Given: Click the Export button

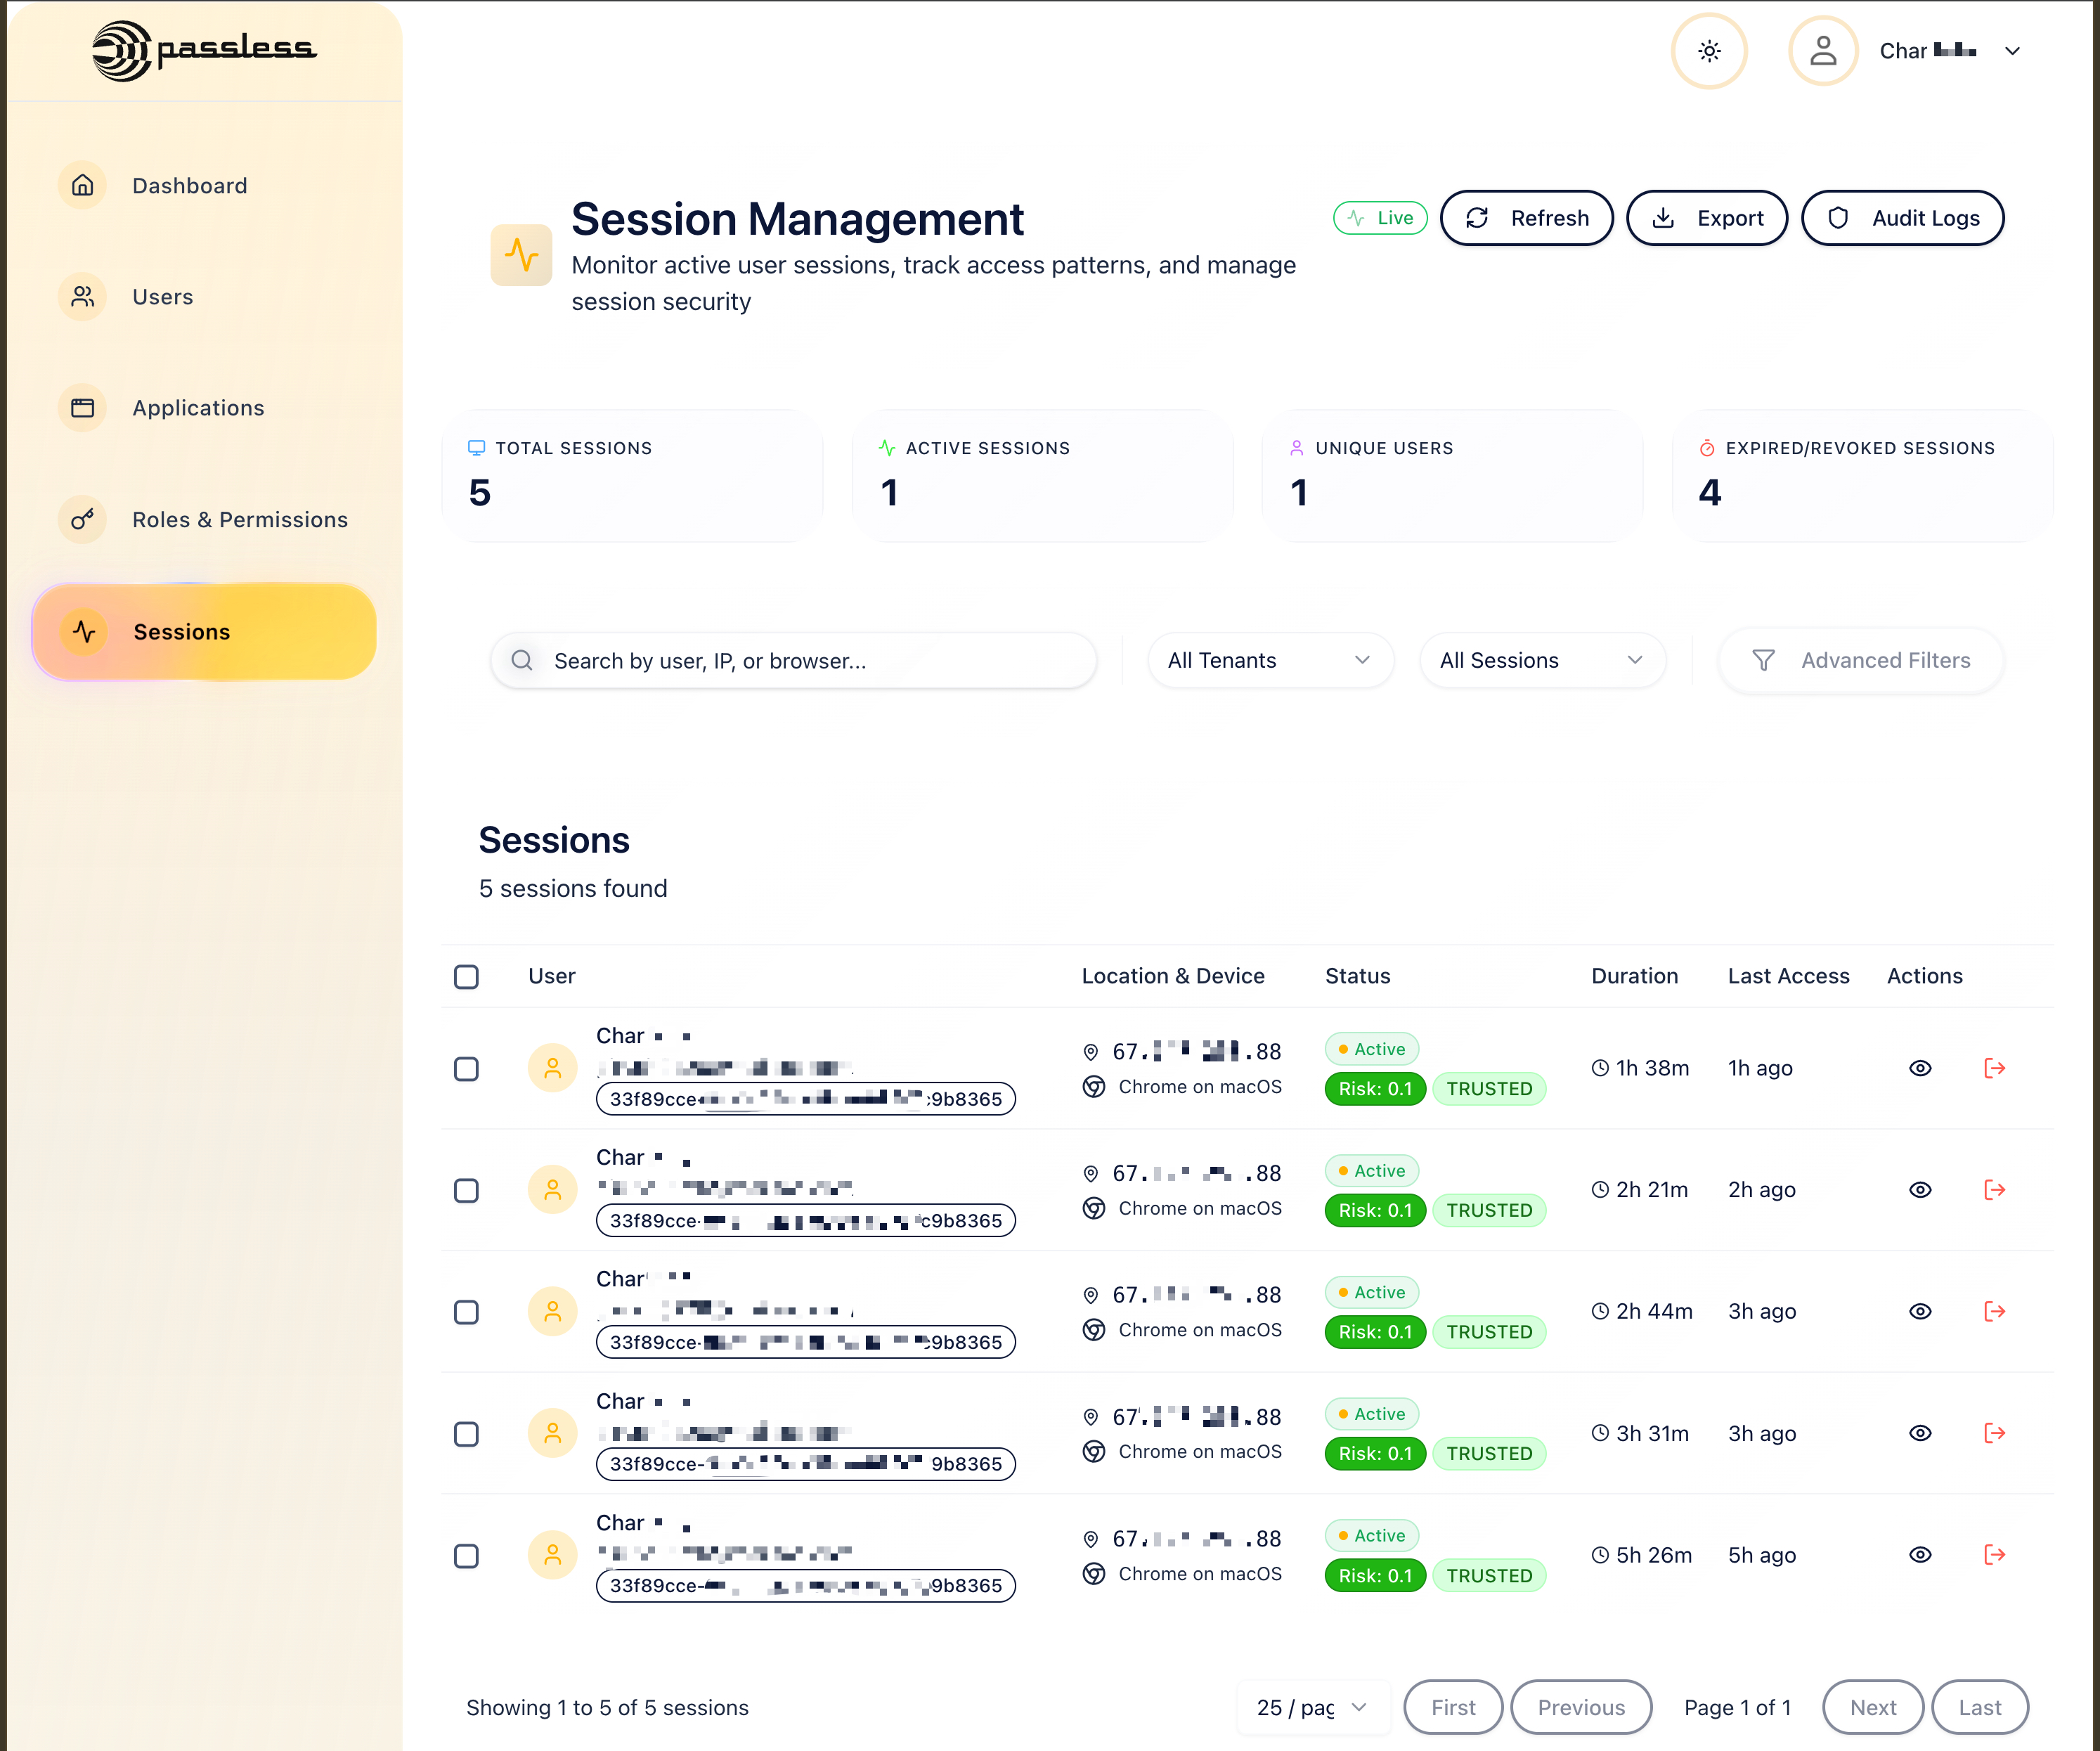Looking at the screenshot, I should coord(1706,218).
